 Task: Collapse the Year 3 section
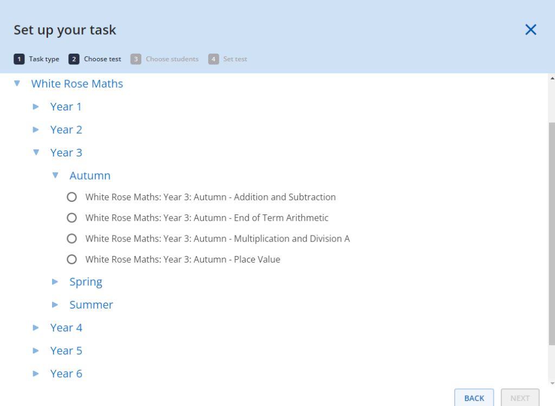(36, 152)
